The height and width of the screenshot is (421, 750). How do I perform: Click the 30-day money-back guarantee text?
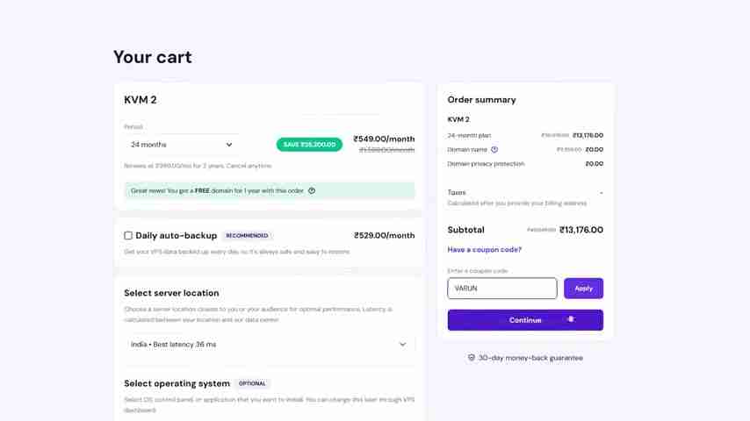coord(530,358)
